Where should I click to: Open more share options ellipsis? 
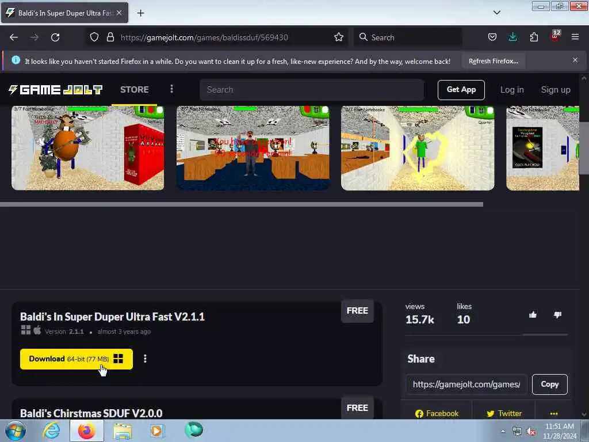click(554, 413)
